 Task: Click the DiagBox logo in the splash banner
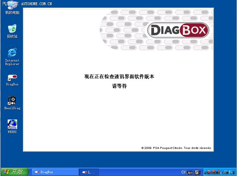178,31
